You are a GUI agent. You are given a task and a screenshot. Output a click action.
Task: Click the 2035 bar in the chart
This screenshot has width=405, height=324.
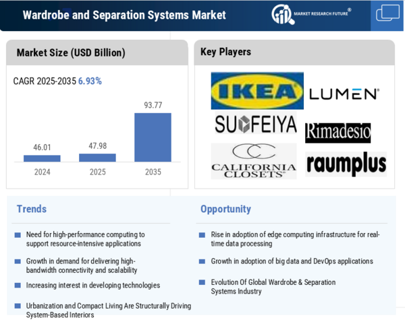point(153,137)
